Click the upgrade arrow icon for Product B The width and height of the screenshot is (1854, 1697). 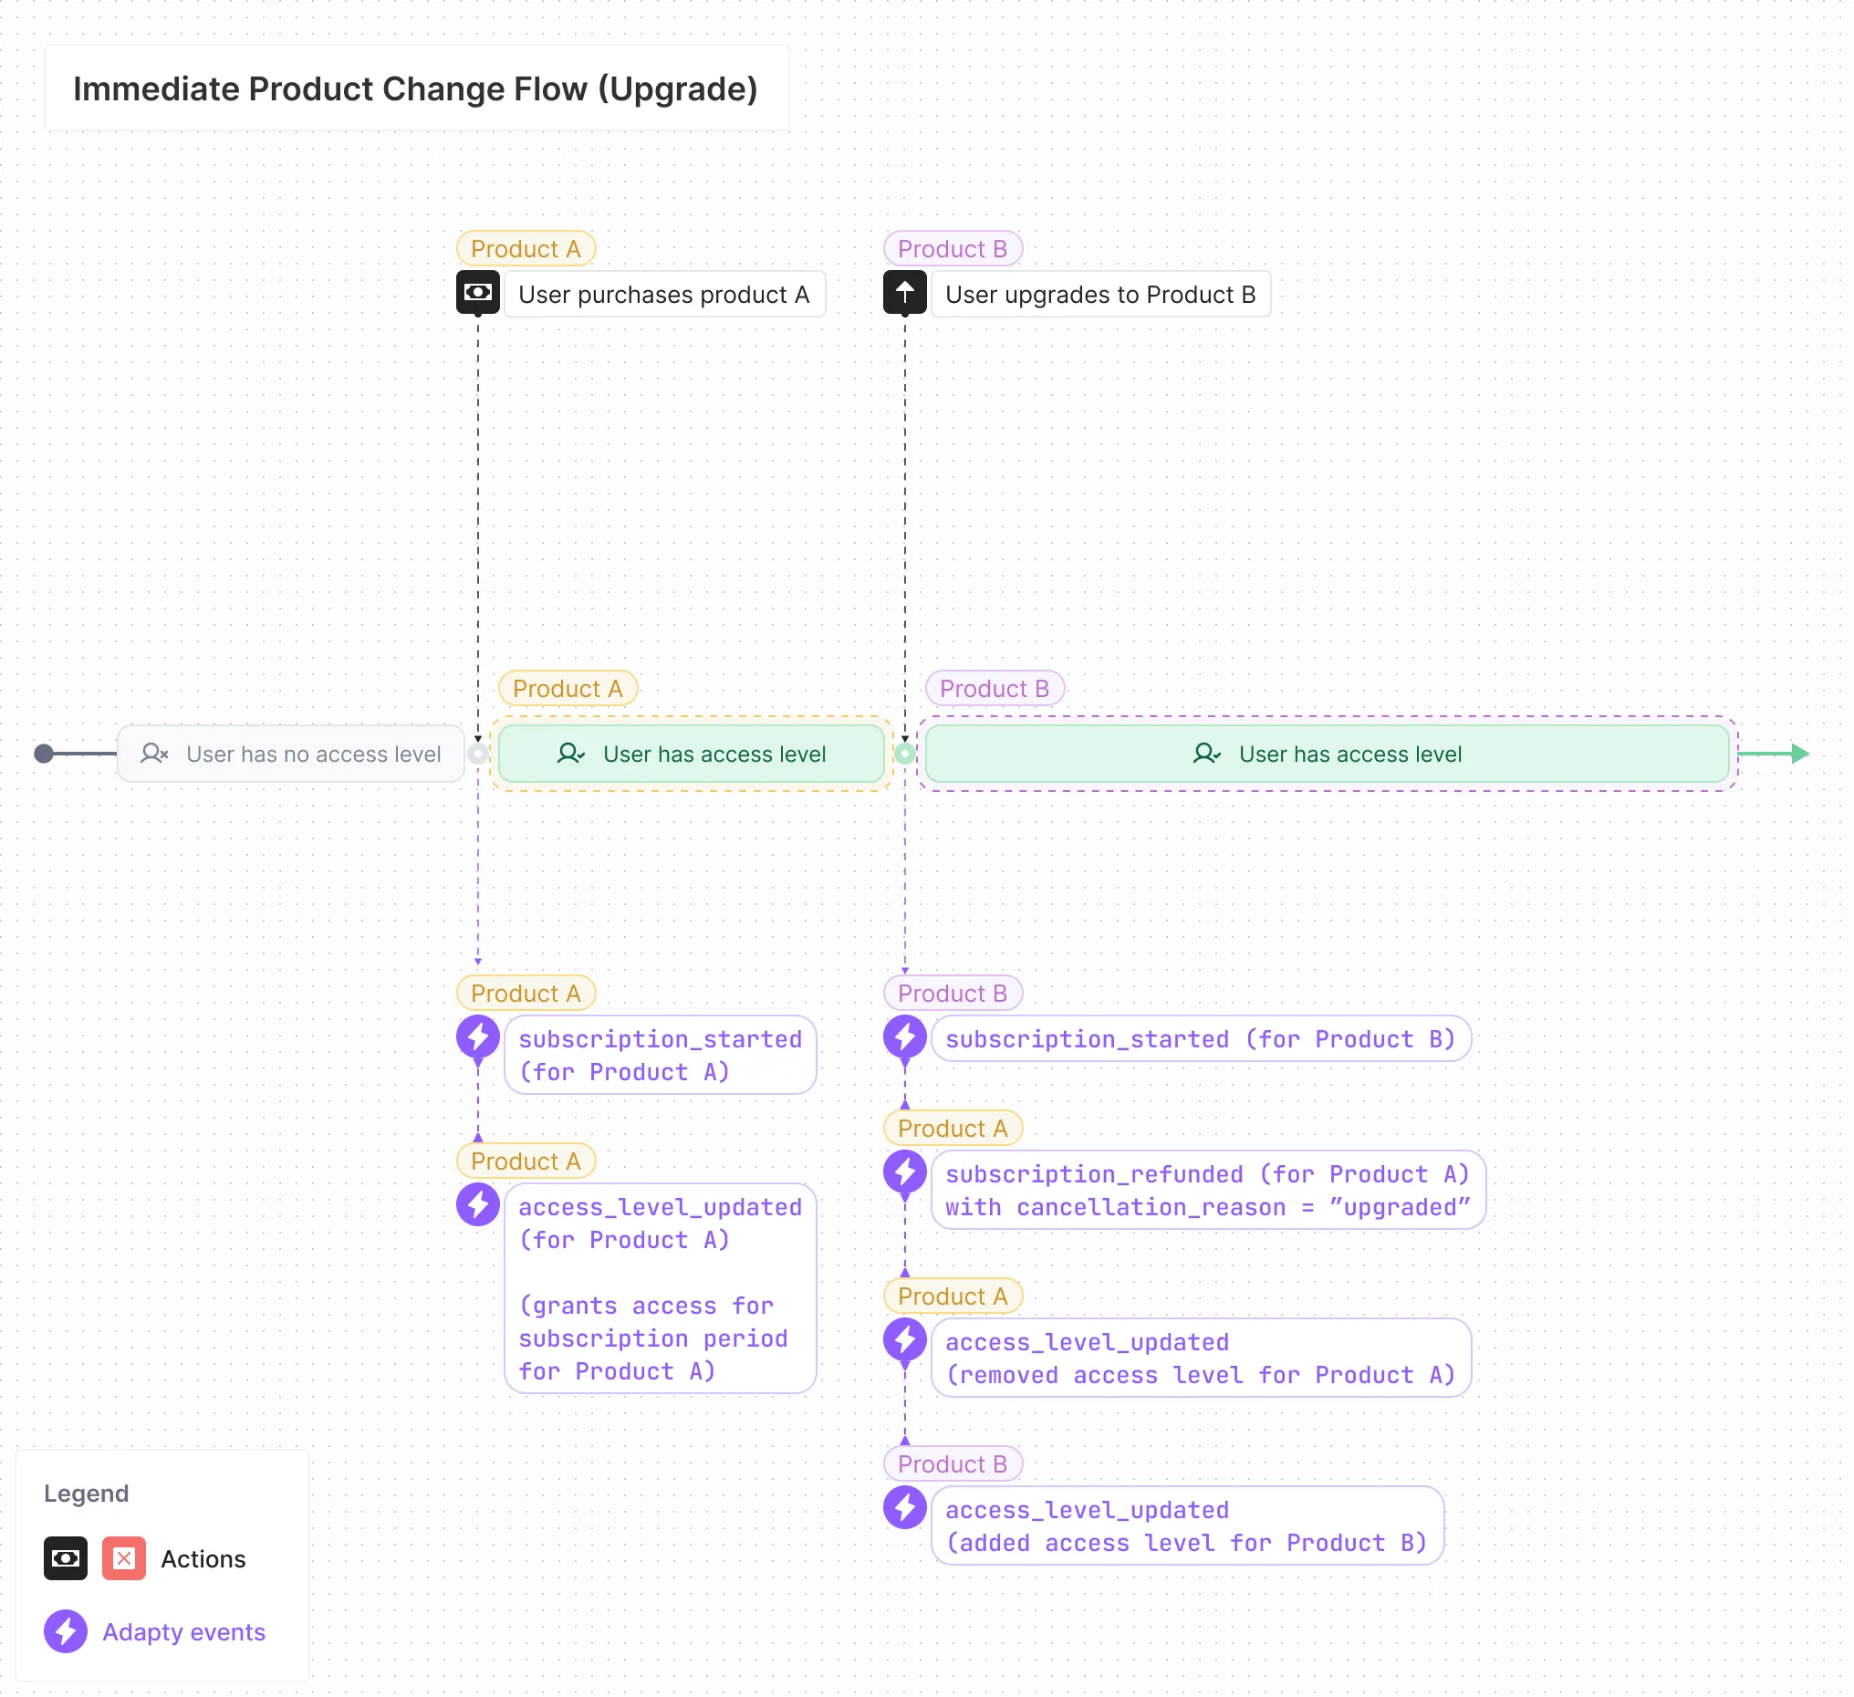[x=906, y=294]
